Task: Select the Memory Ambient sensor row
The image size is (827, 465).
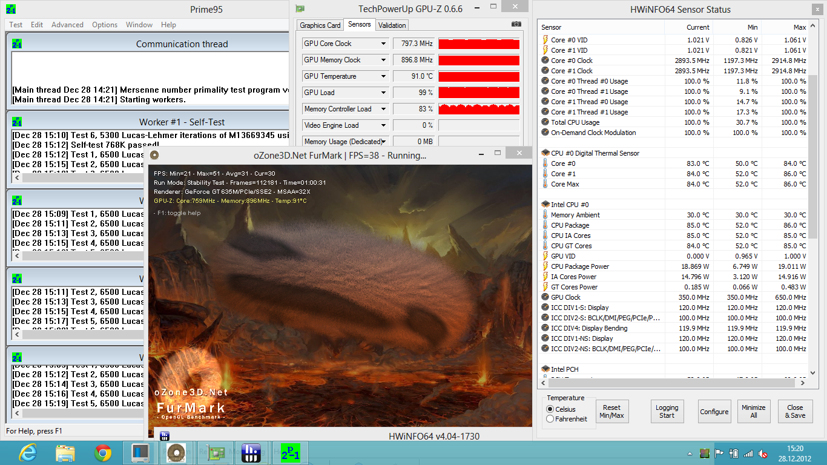Action: (674, 215)
